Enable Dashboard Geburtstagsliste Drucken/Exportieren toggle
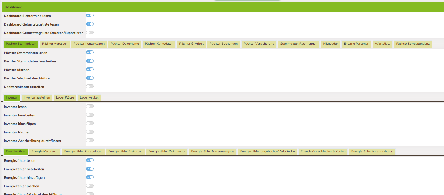The image size is (444, 195). point(90,33)
